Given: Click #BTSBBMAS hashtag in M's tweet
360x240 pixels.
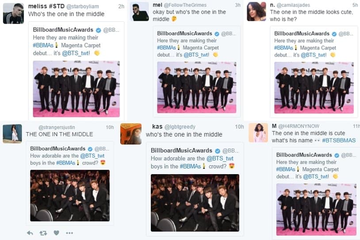Looking at the screenshot, I should (339, 141).
